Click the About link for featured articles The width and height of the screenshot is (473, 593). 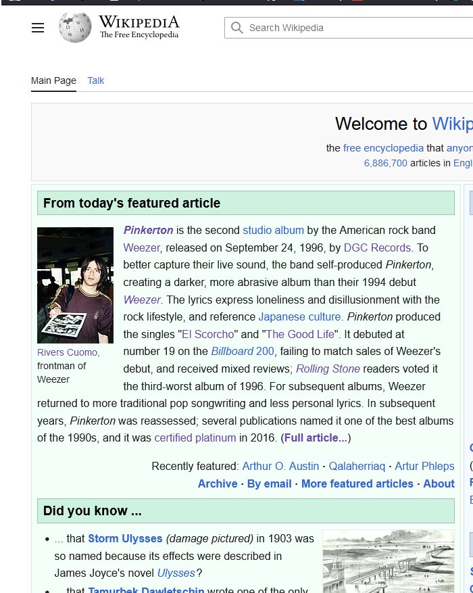[x=439, y=483]
